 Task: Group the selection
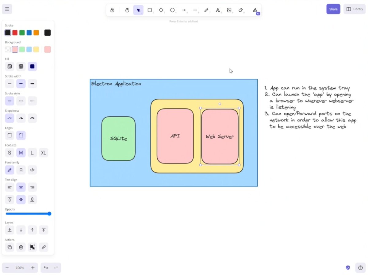32,247
